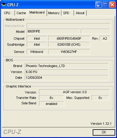
Task: Select the Mainboard tab
Action: click(37, 13)
